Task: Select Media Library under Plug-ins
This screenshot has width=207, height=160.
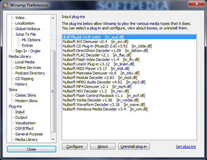Action: coord(26,140)
